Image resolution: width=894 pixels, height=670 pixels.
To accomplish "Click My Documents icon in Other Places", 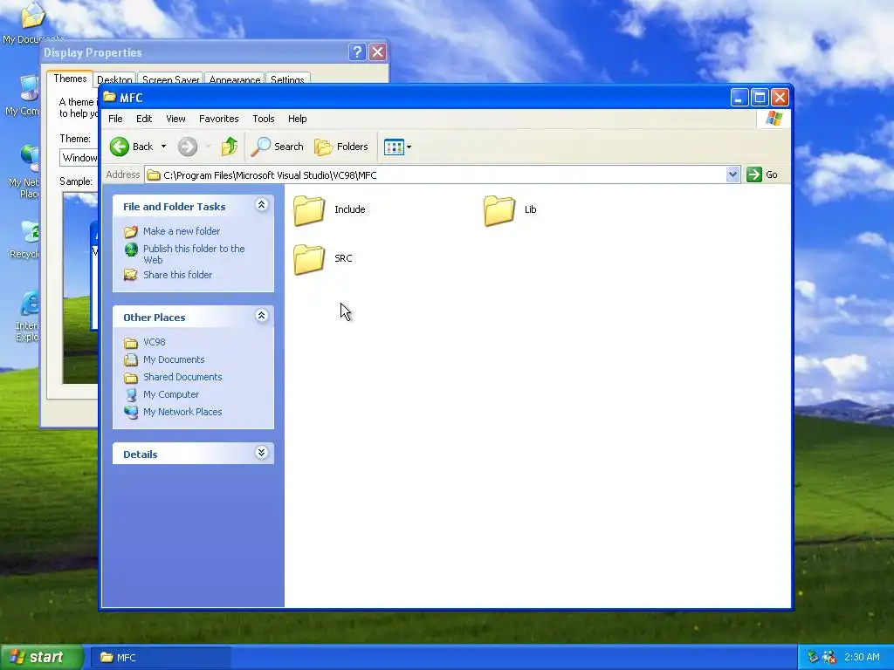I will (x=131, y=360).
